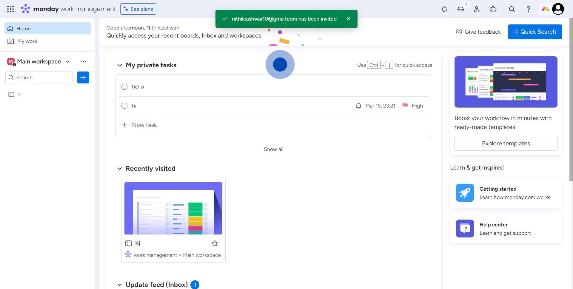Open the apps marketplace puzzle icon
This screenshot has height=289, width=573.
pos(493,9)
